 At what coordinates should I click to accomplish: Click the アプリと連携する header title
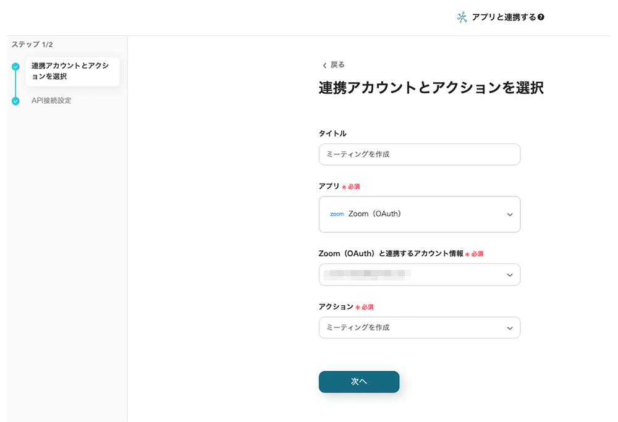(504, 17)
